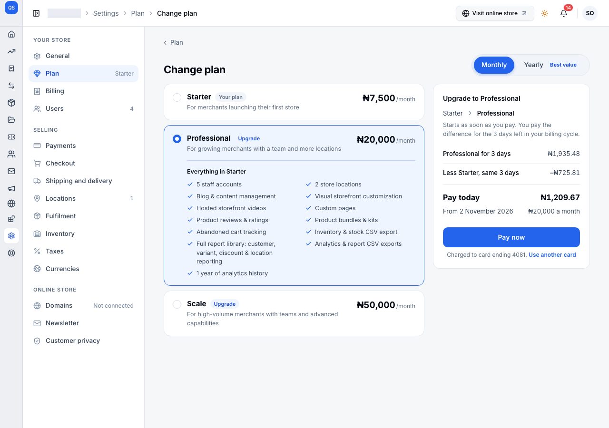Click Use another card link
The width and height of the screenshot is (609, 428).
(x=552, y=255)
